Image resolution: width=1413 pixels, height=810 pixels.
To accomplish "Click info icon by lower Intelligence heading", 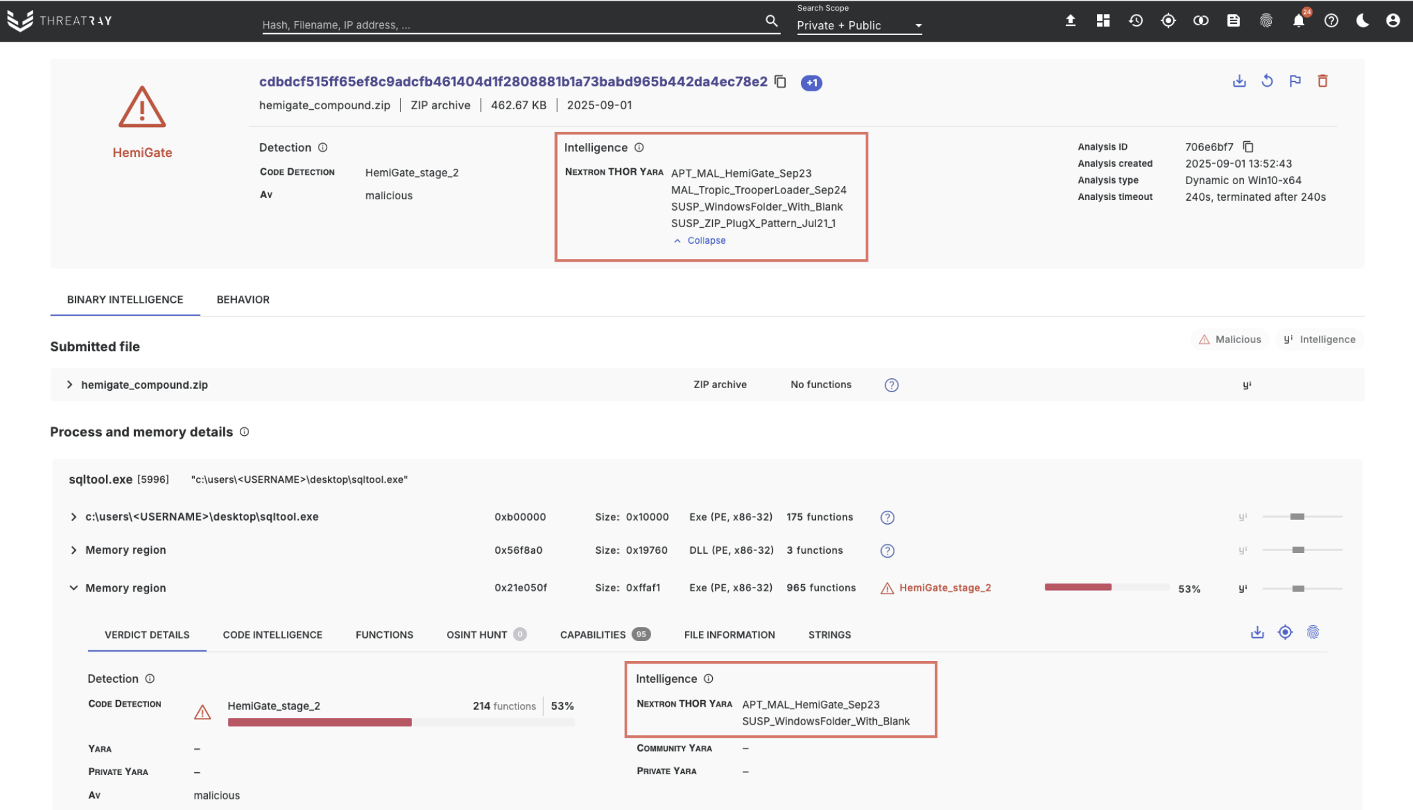I will coord(709,678).
